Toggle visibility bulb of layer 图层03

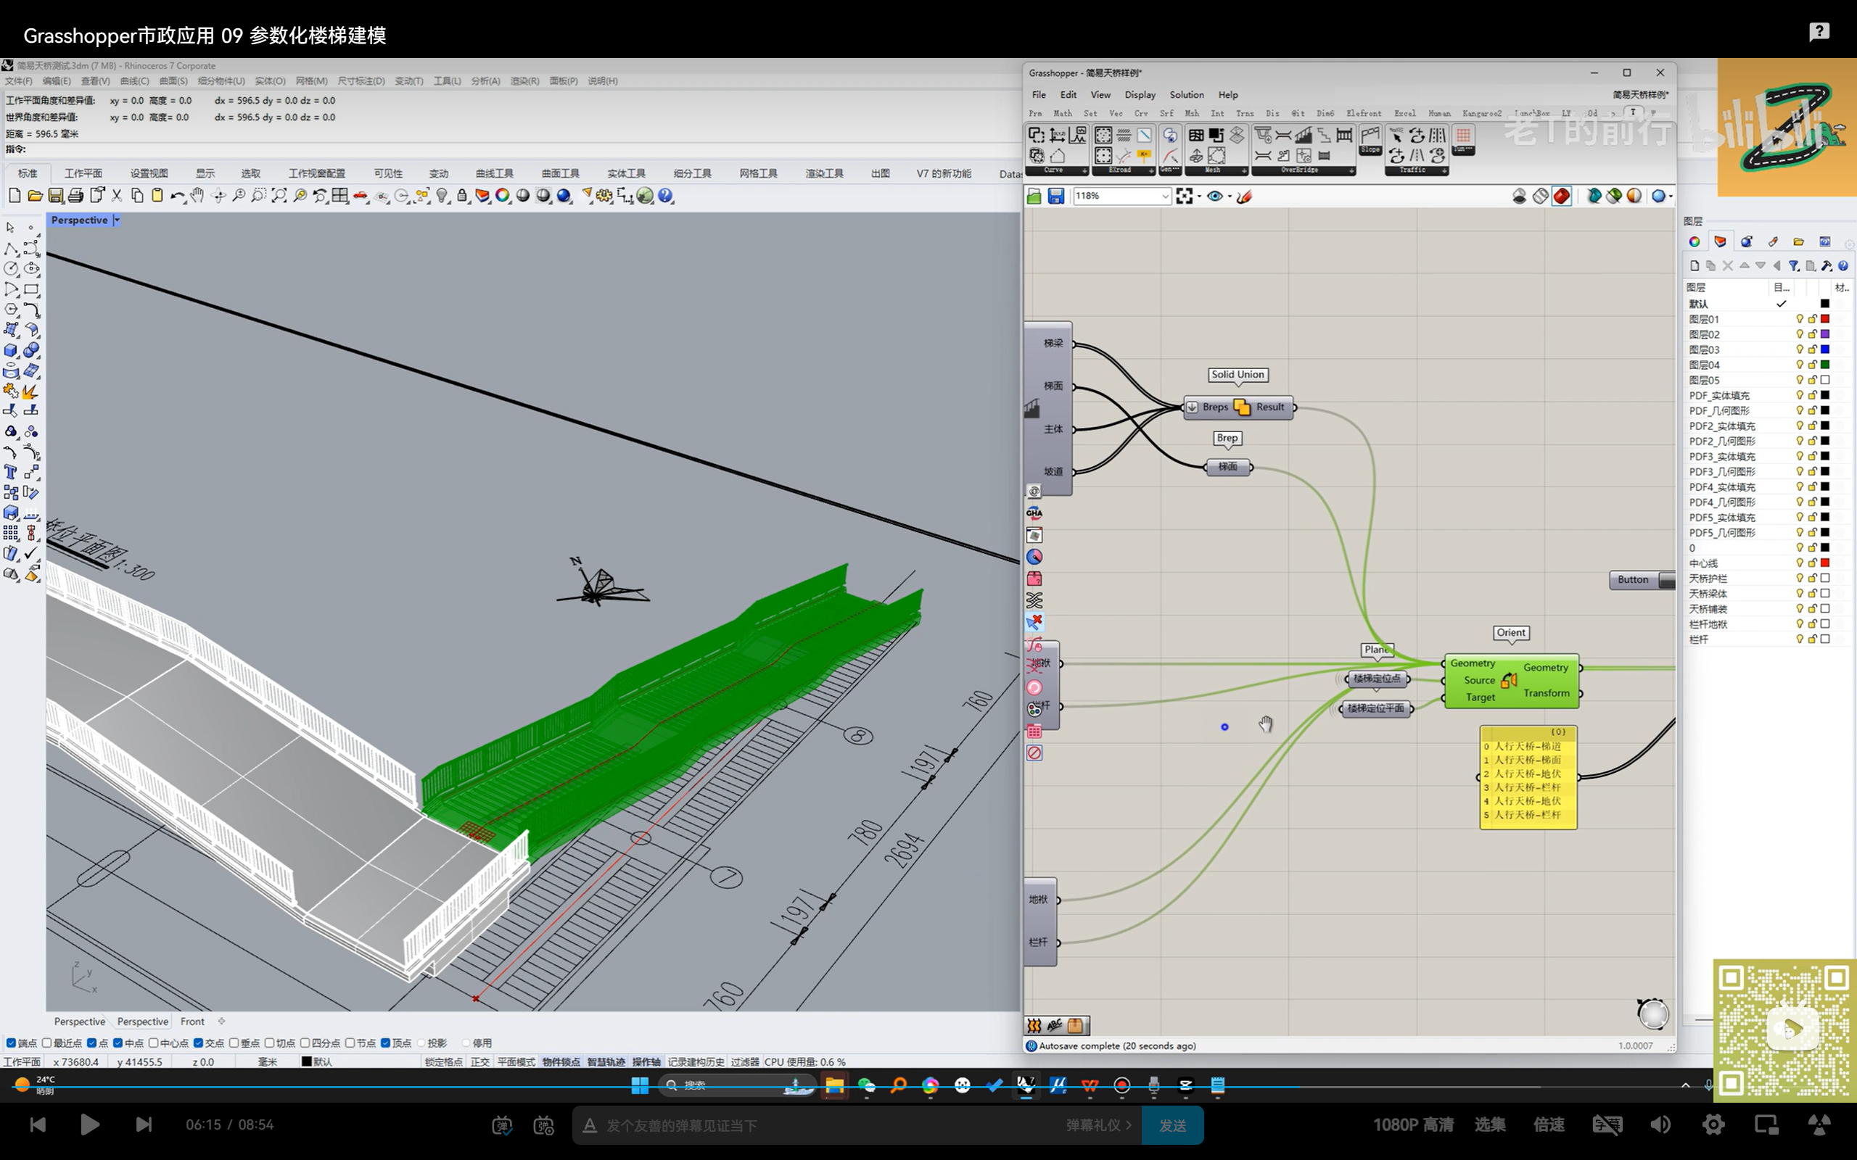coord(1799,350)
